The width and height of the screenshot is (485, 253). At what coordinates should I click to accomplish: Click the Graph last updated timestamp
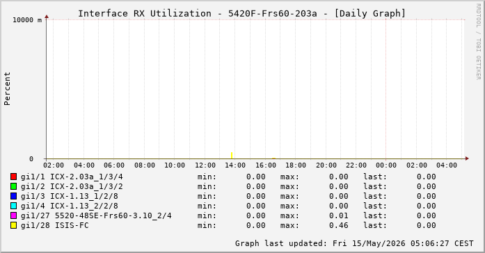pyautogui.click(x=354, y=243)
